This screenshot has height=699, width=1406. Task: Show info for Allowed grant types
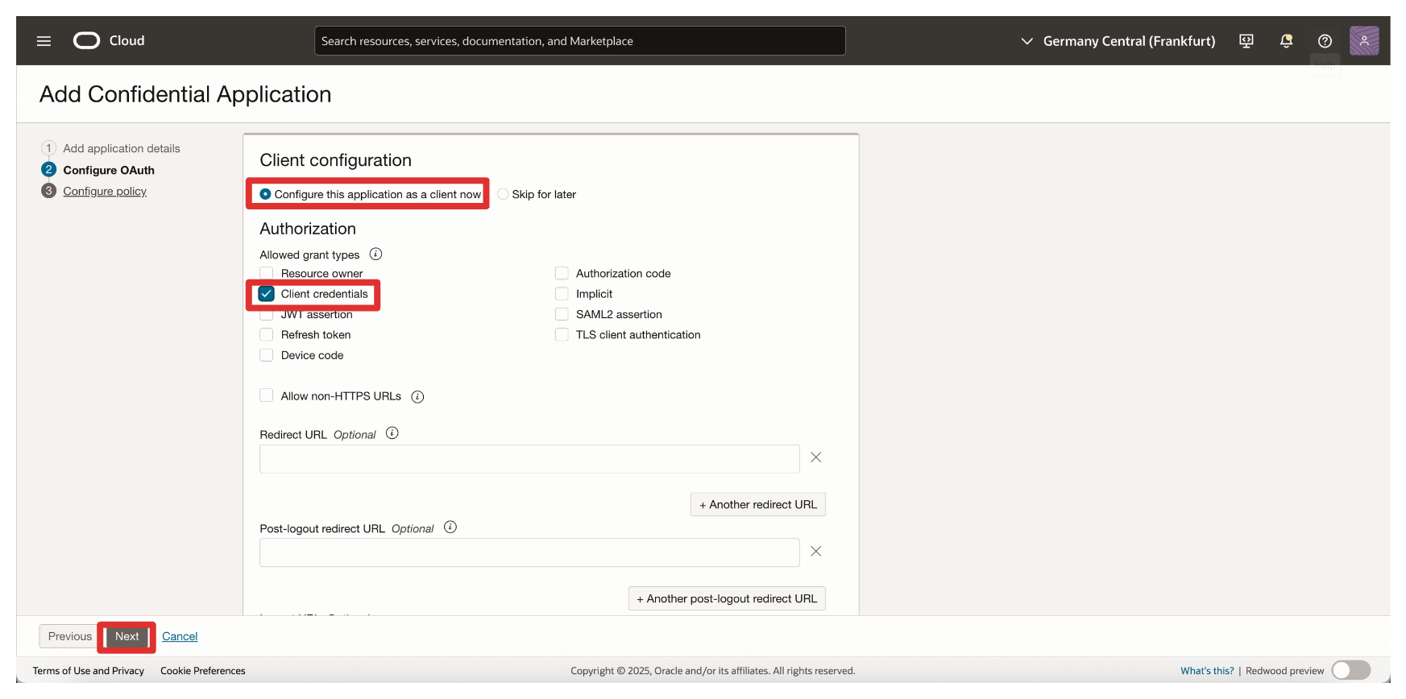(x=375, y=254)
